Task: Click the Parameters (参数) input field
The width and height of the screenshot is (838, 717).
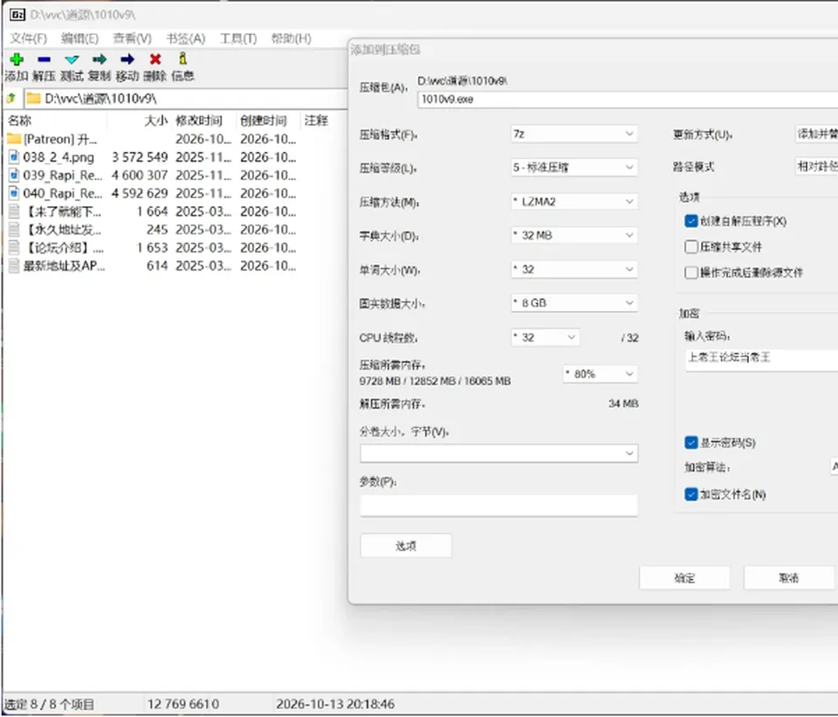Action: [x=498, y=506]
